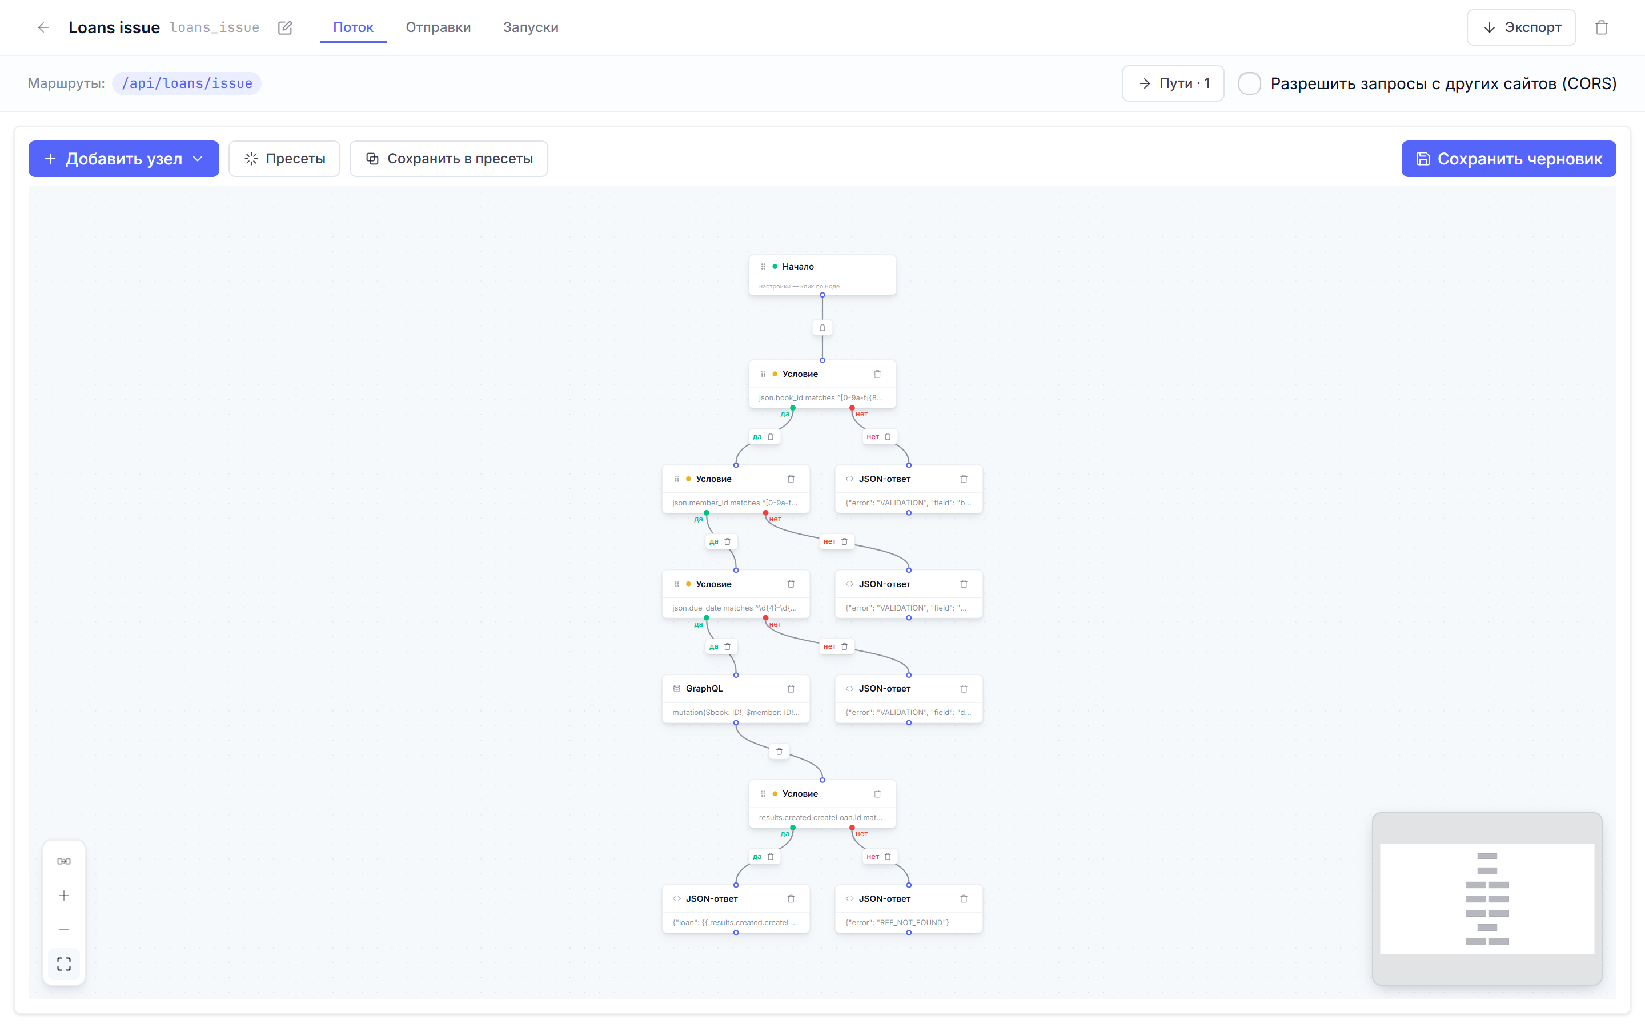The height and width of the screenshot is (1028, 1645).
Task: Delete the json.member_id condition node
Action: click(x=791, y=479)
